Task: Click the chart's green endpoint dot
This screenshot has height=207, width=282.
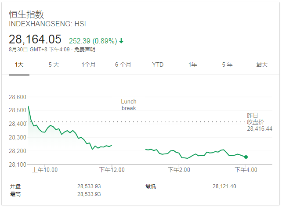Action: (246, 157)
